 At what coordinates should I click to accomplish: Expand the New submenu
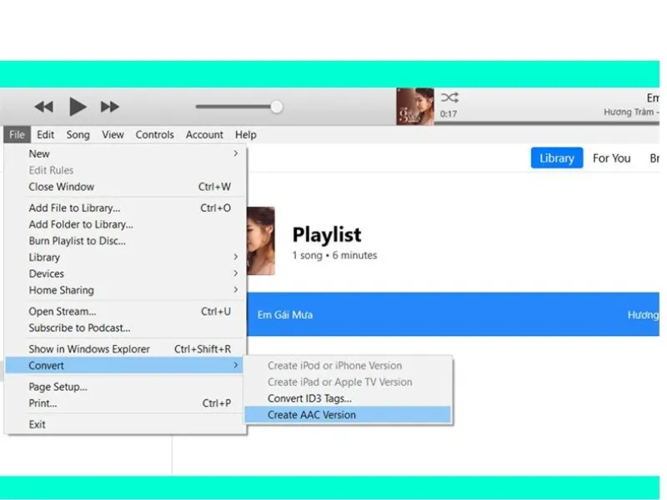pos(124,153)
